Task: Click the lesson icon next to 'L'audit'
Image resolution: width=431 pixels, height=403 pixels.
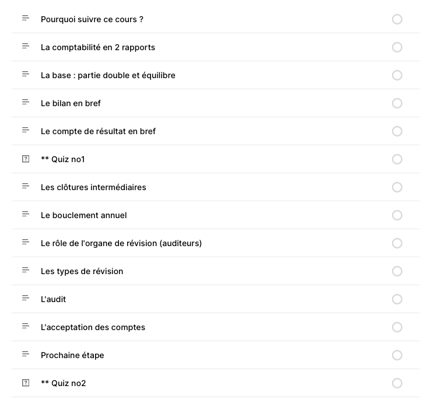Action: 26,299
